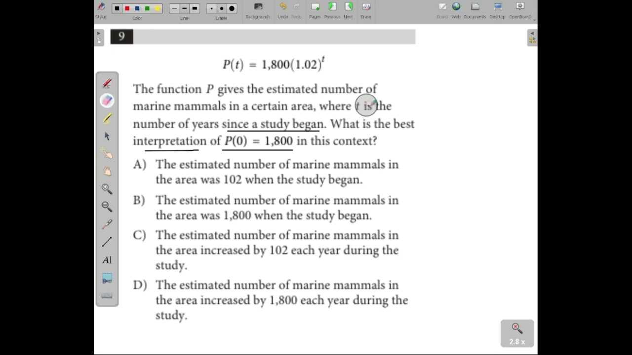
Task: Choose the yellow pen color
Action: coord(158,8)
